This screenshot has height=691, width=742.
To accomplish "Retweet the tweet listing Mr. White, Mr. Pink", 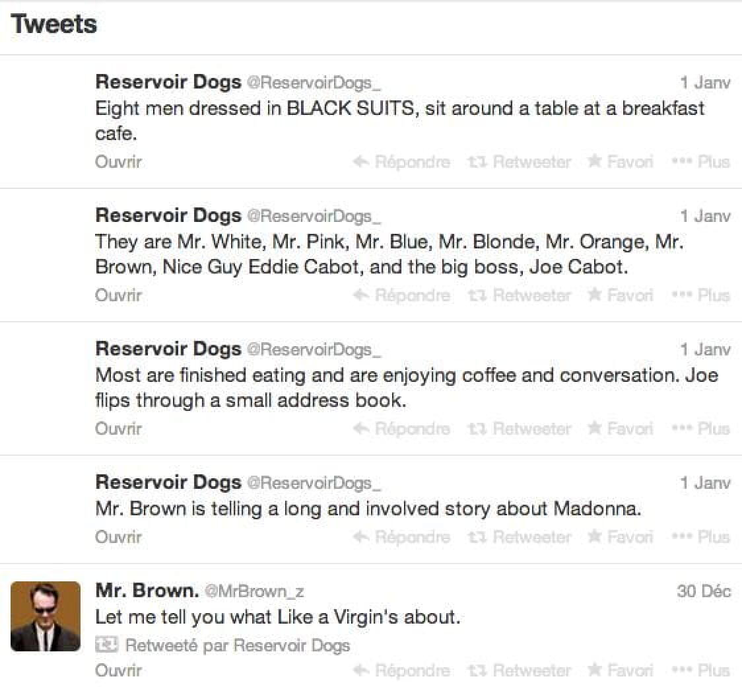I will pyautogui.click(x=520, y=295).
